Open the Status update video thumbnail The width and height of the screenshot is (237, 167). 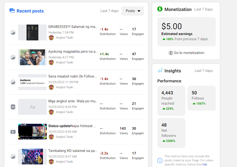(32, 132)
